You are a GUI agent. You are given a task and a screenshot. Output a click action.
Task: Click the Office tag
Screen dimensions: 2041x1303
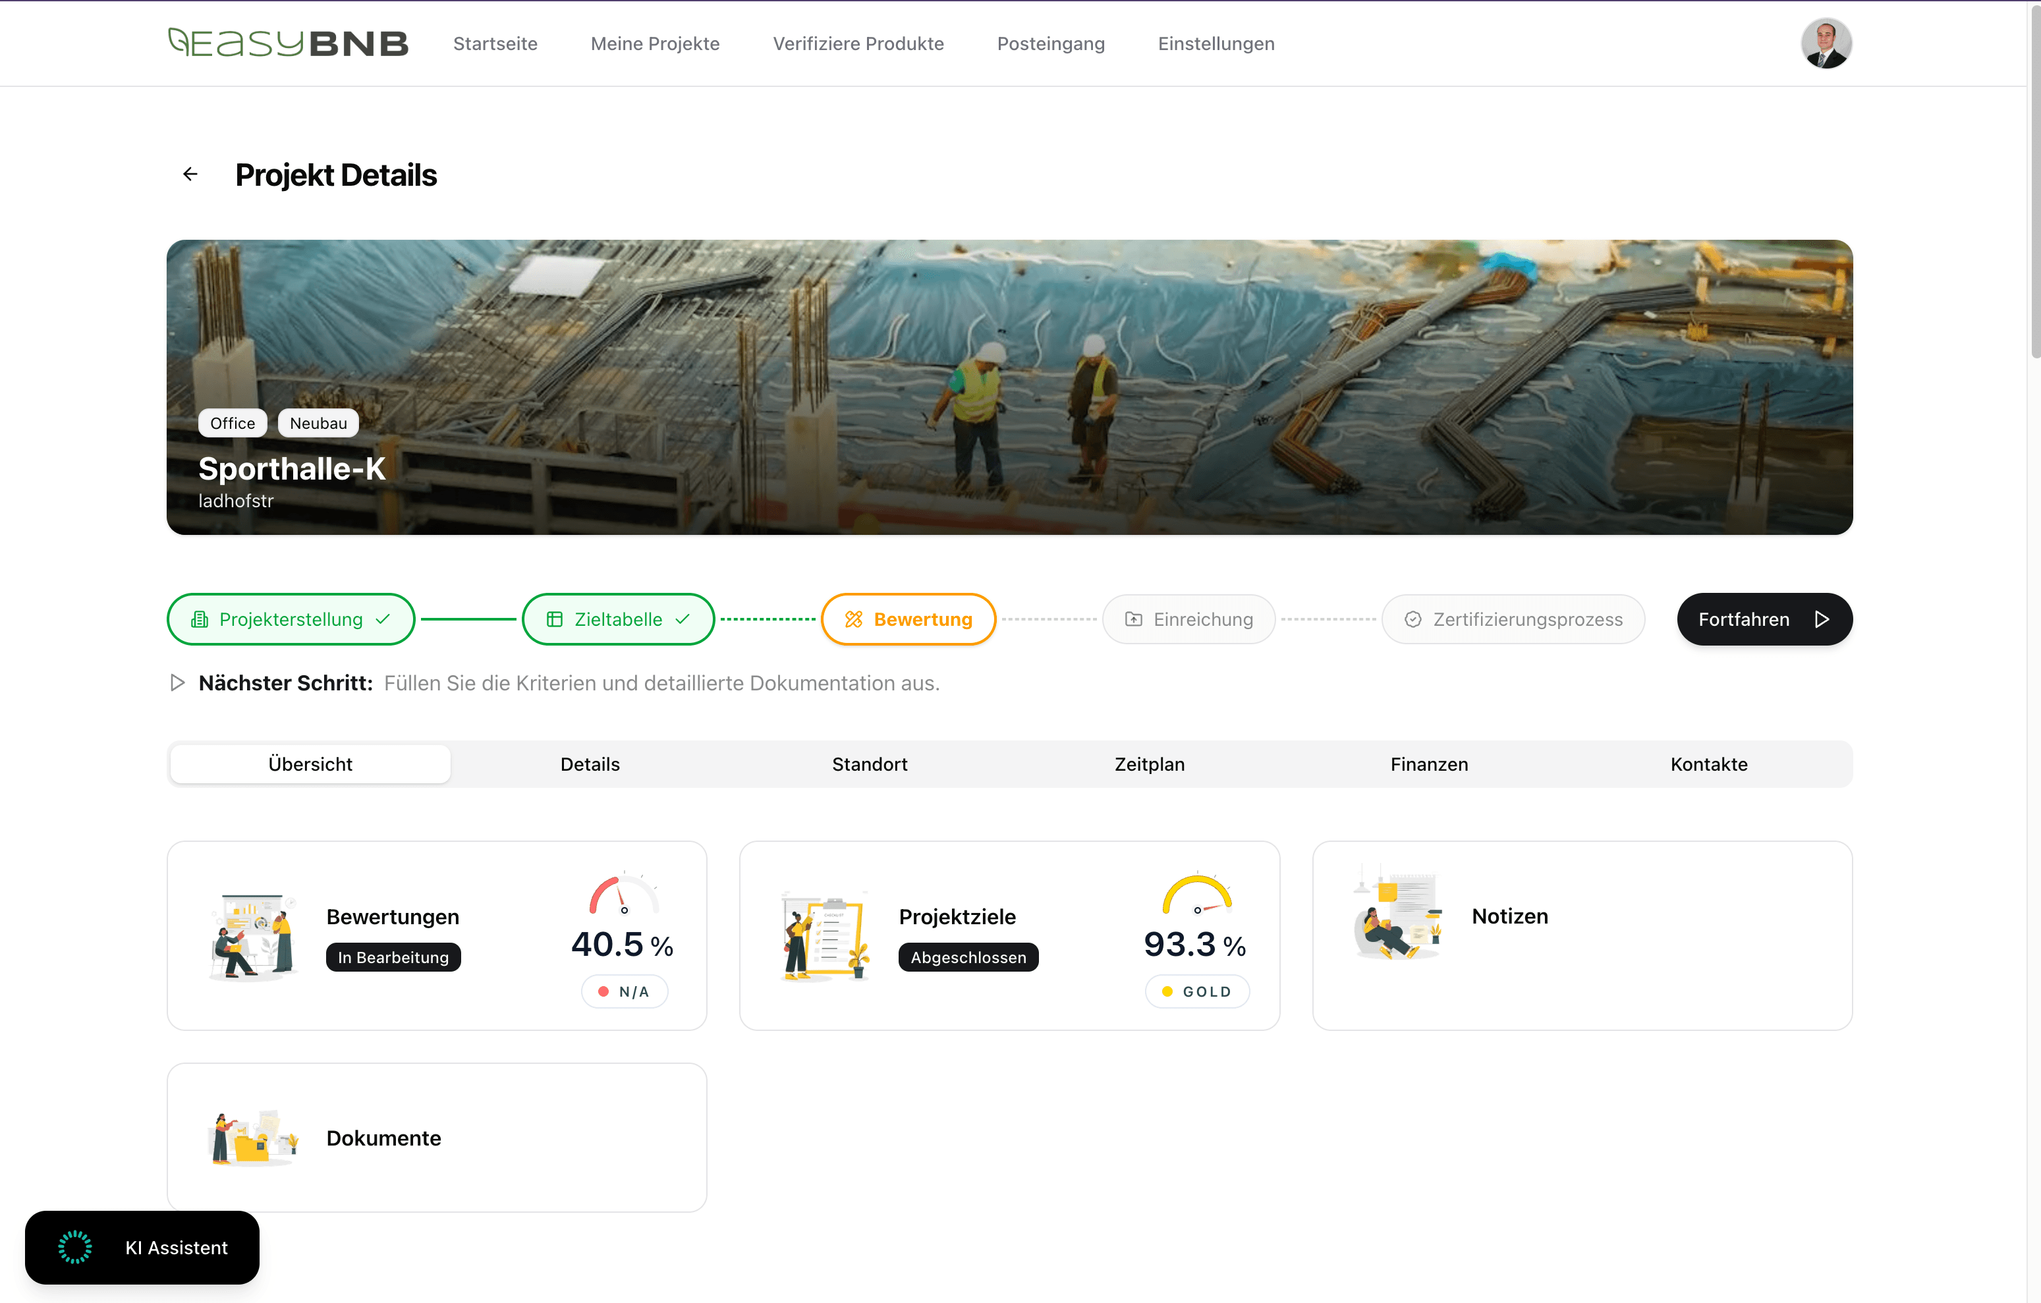233,423
